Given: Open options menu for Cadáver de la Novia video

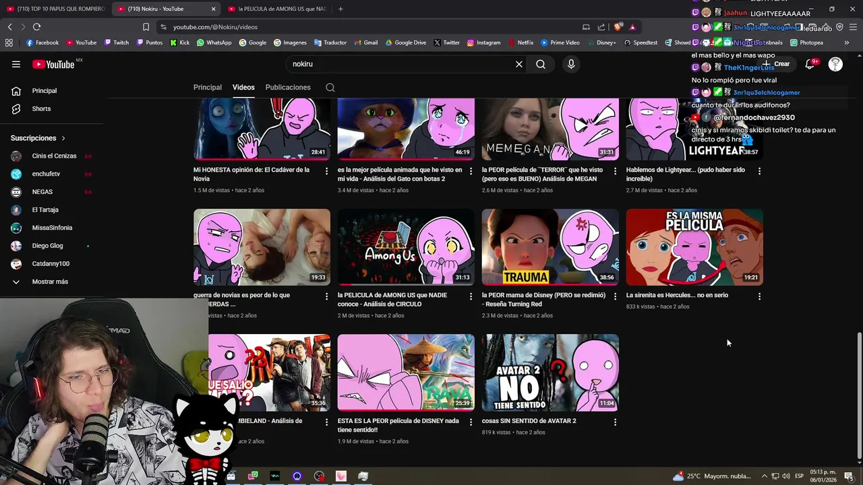Looking at the screenshot, I should click(x=327, y=171).
